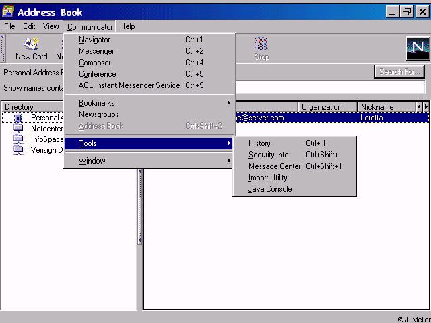The height and width of the screenshot is (323, 431).
Task: Open the Help menu
Action: 127,26
